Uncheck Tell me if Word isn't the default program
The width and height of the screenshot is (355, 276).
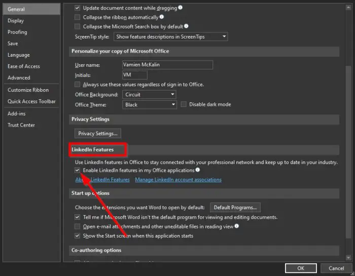(x=77, y=217)
